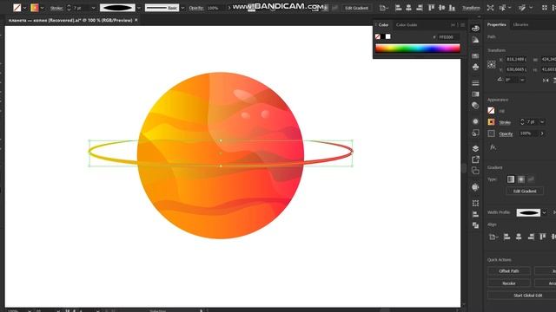The width and height of the screenshot is (556, 312).
Task: Click the Fill swatch in Properties Appearance
Action: [491, 111]
